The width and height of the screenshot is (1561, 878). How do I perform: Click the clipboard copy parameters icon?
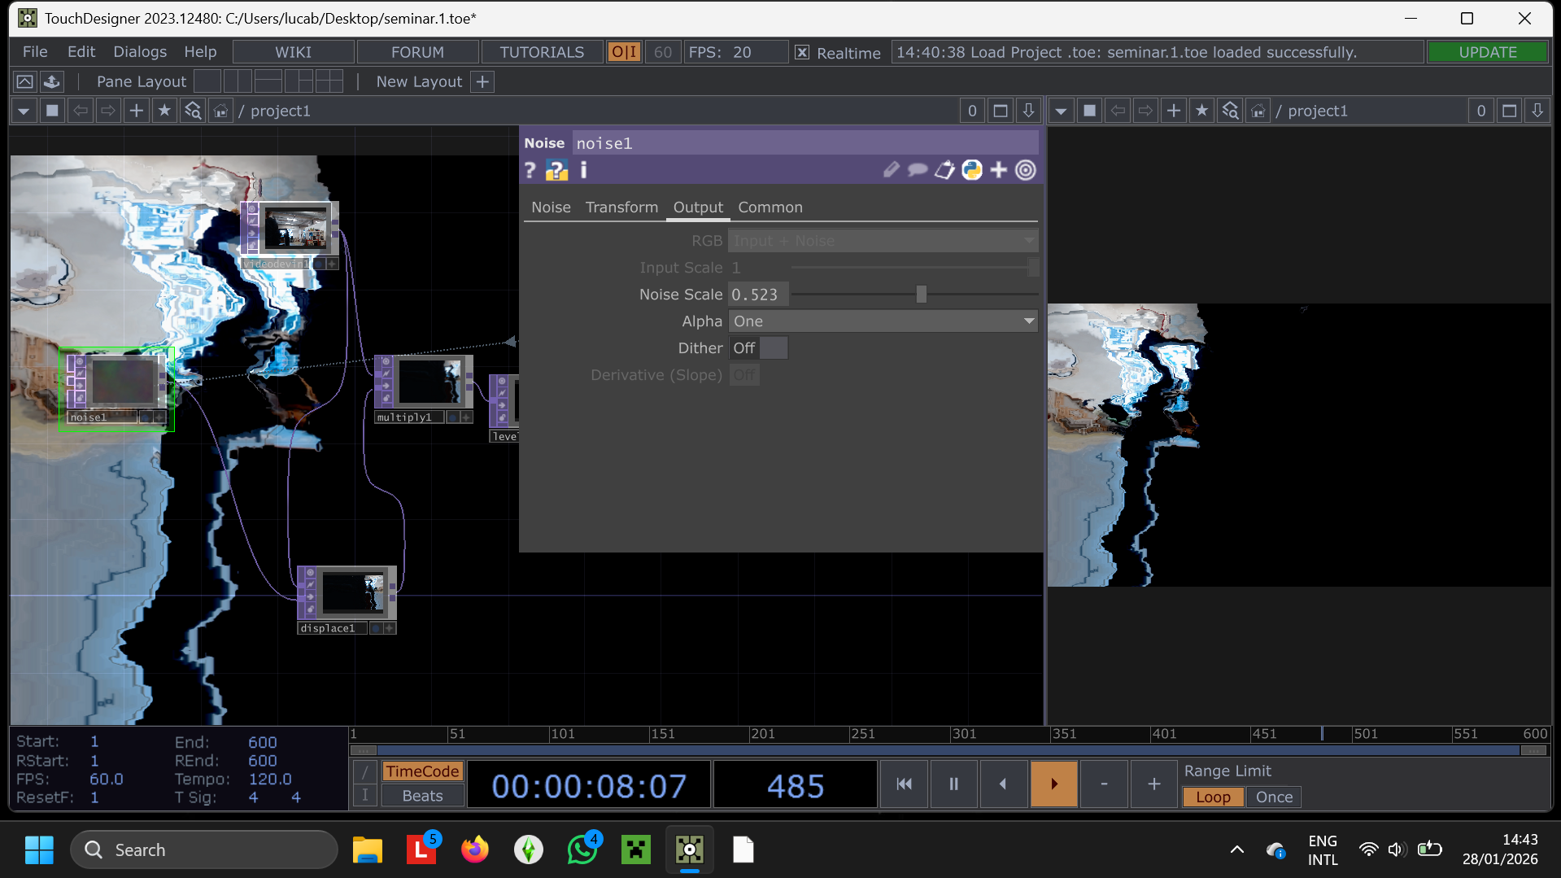[944, 170]
